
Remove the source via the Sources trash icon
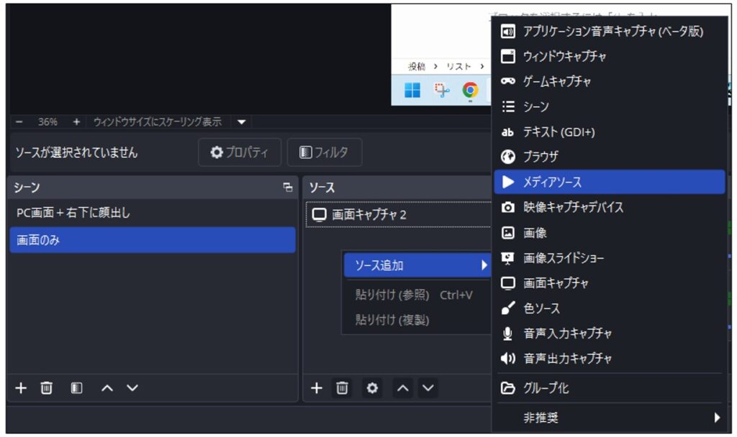pyautogui.click(x=343, y=388)
